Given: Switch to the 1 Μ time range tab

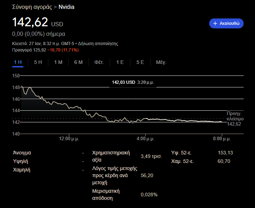Looking at the screenshot, I should [58, 62].
